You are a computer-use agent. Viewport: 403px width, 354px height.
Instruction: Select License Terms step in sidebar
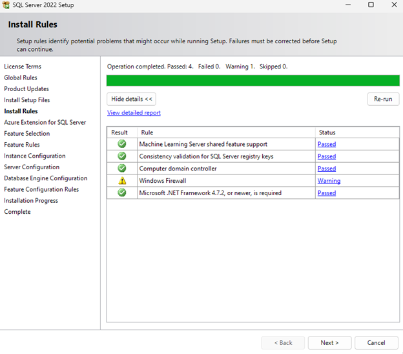click(x=23, y=67)
